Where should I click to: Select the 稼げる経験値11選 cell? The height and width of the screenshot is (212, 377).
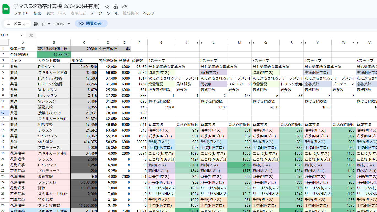click(x=54, y=49)
